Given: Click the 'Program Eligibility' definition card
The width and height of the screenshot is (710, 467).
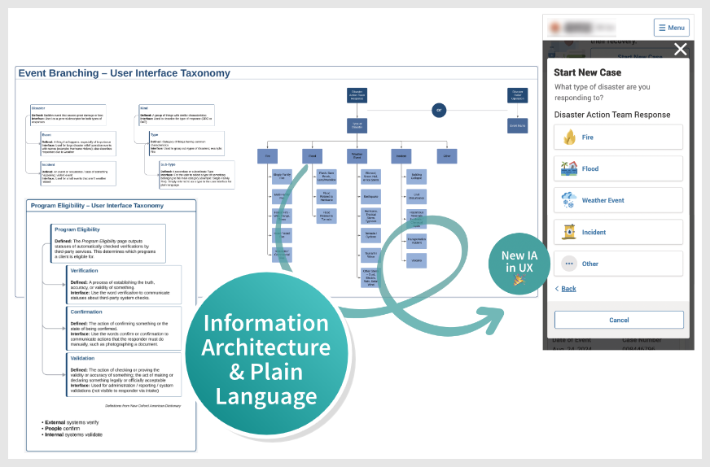Looking at the screenshot, I should tap(107, 243).
